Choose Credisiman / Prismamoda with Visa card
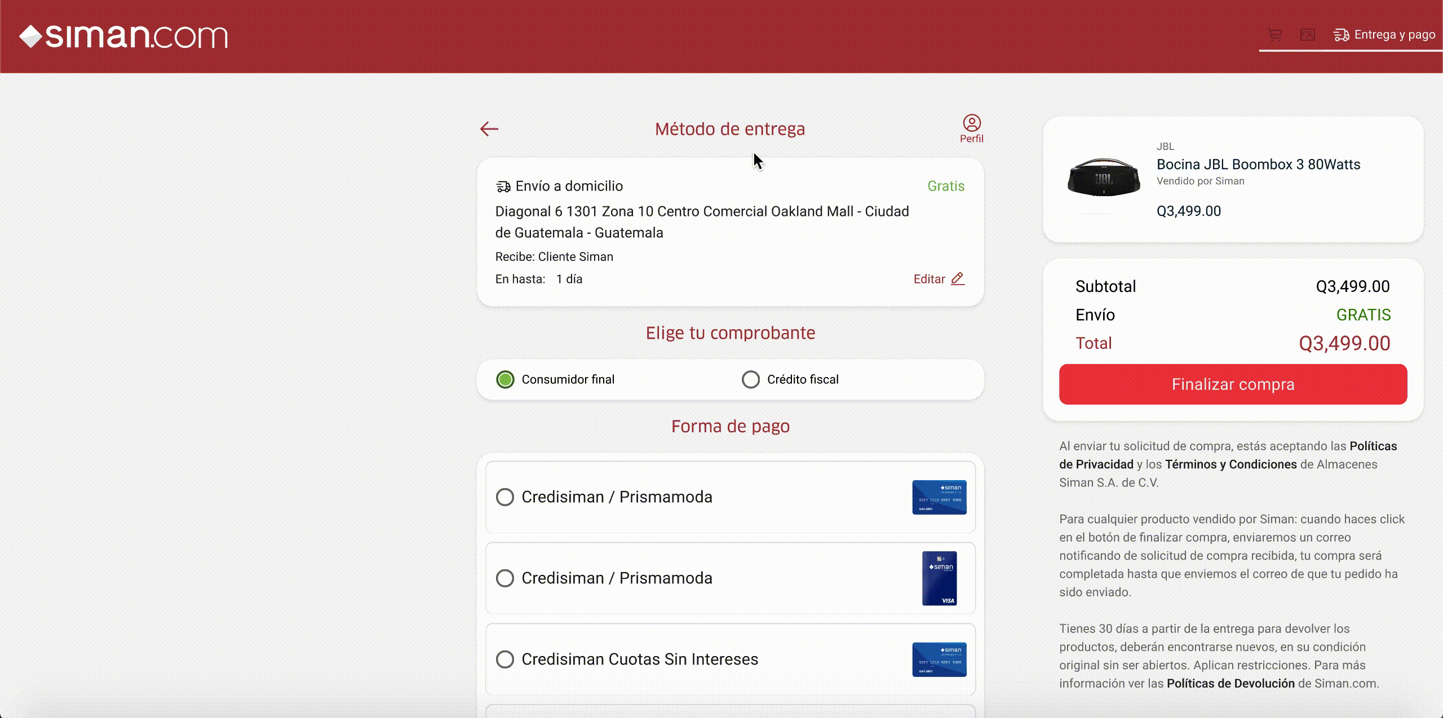 click(505, 578)
